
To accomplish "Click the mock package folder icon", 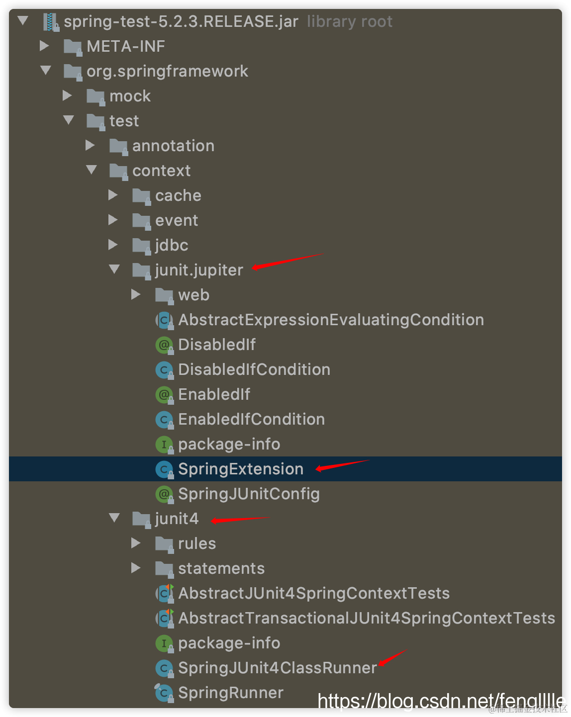I will [96, 97].
